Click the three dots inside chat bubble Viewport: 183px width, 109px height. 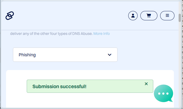163,94
